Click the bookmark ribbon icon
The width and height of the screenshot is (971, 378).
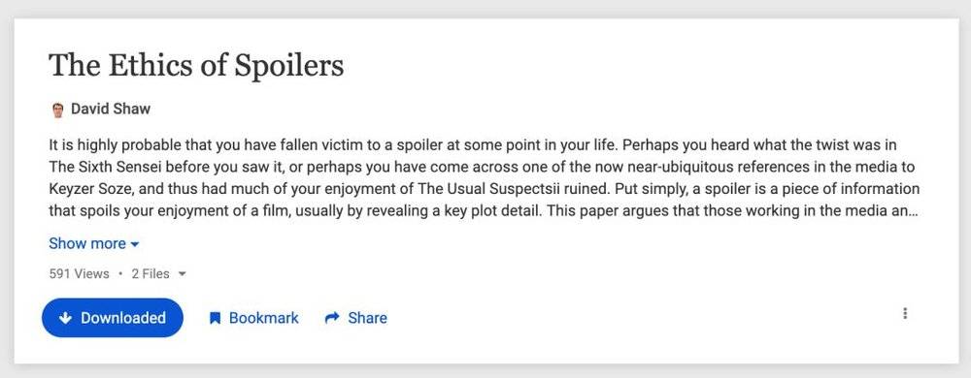tap(215, 318)
